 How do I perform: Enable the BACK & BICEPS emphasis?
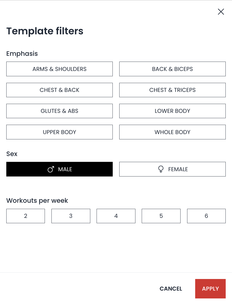click(172, 69)
